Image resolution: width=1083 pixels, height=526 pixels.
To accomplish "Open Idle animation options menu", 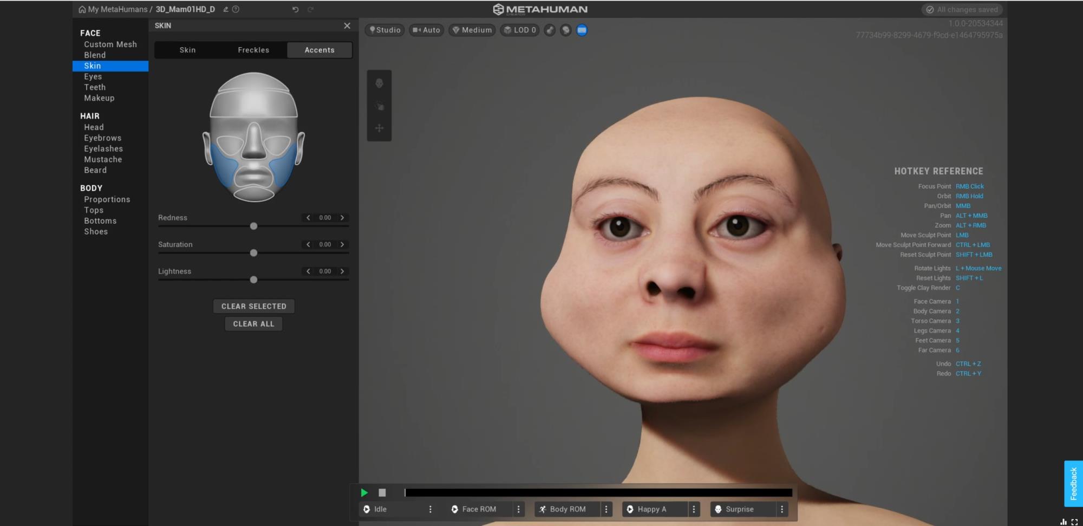I will pos(430,509).
